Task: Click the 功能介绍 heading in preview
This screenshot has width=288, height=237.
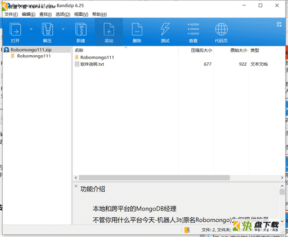Action: point(93,189)
